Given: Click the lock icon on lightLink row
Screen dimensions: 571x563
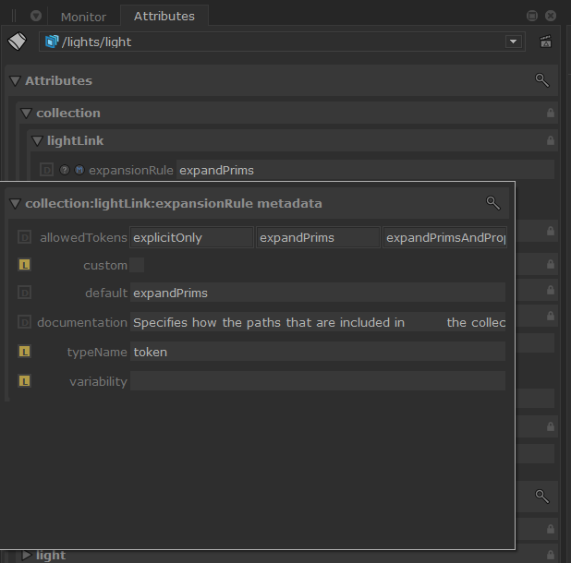Looking at the screenshot, I should (551, 140).
